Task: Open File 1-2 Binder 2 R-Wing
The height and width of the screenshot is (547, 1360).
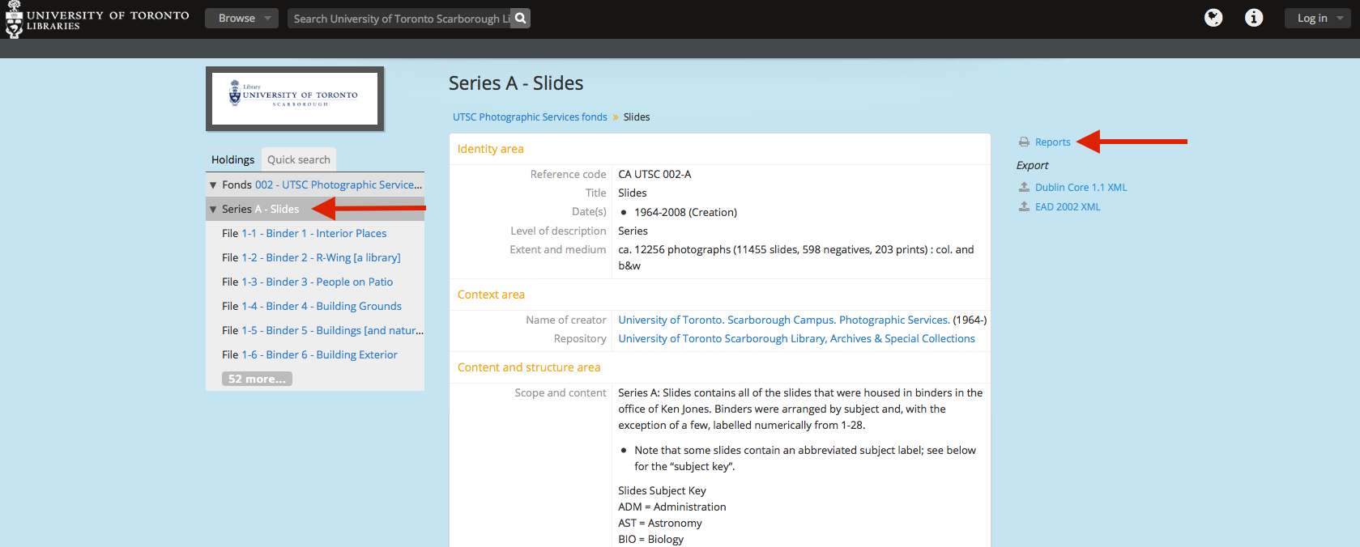Action: [321, 257]
